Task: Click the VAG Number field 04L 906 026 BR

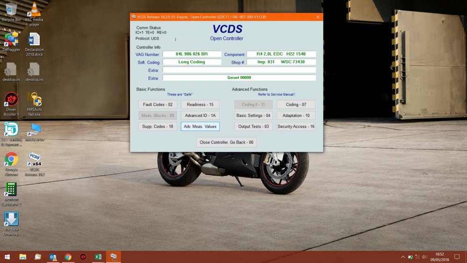Action: pyautogui.click(x=192, y=54)
